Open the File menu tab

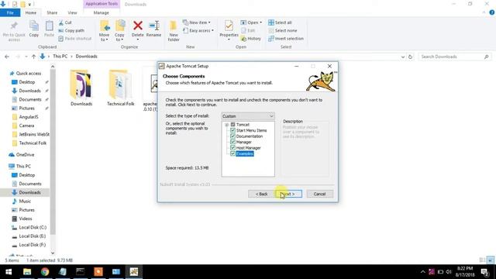point(10,12)
